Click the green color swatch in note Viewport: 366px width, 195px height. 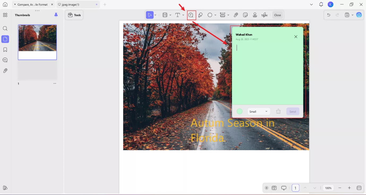click(x=239, y=111)
